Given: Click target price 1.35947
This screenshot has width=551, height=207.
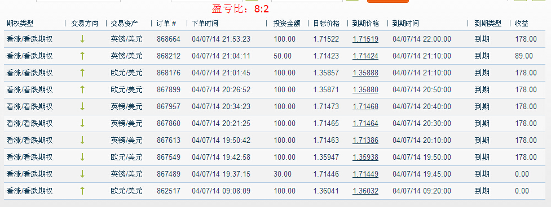Looking at the screenshot, I should (326, 157).
